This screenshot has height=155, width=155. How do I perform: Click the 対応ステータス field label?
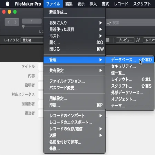point(23,95)
